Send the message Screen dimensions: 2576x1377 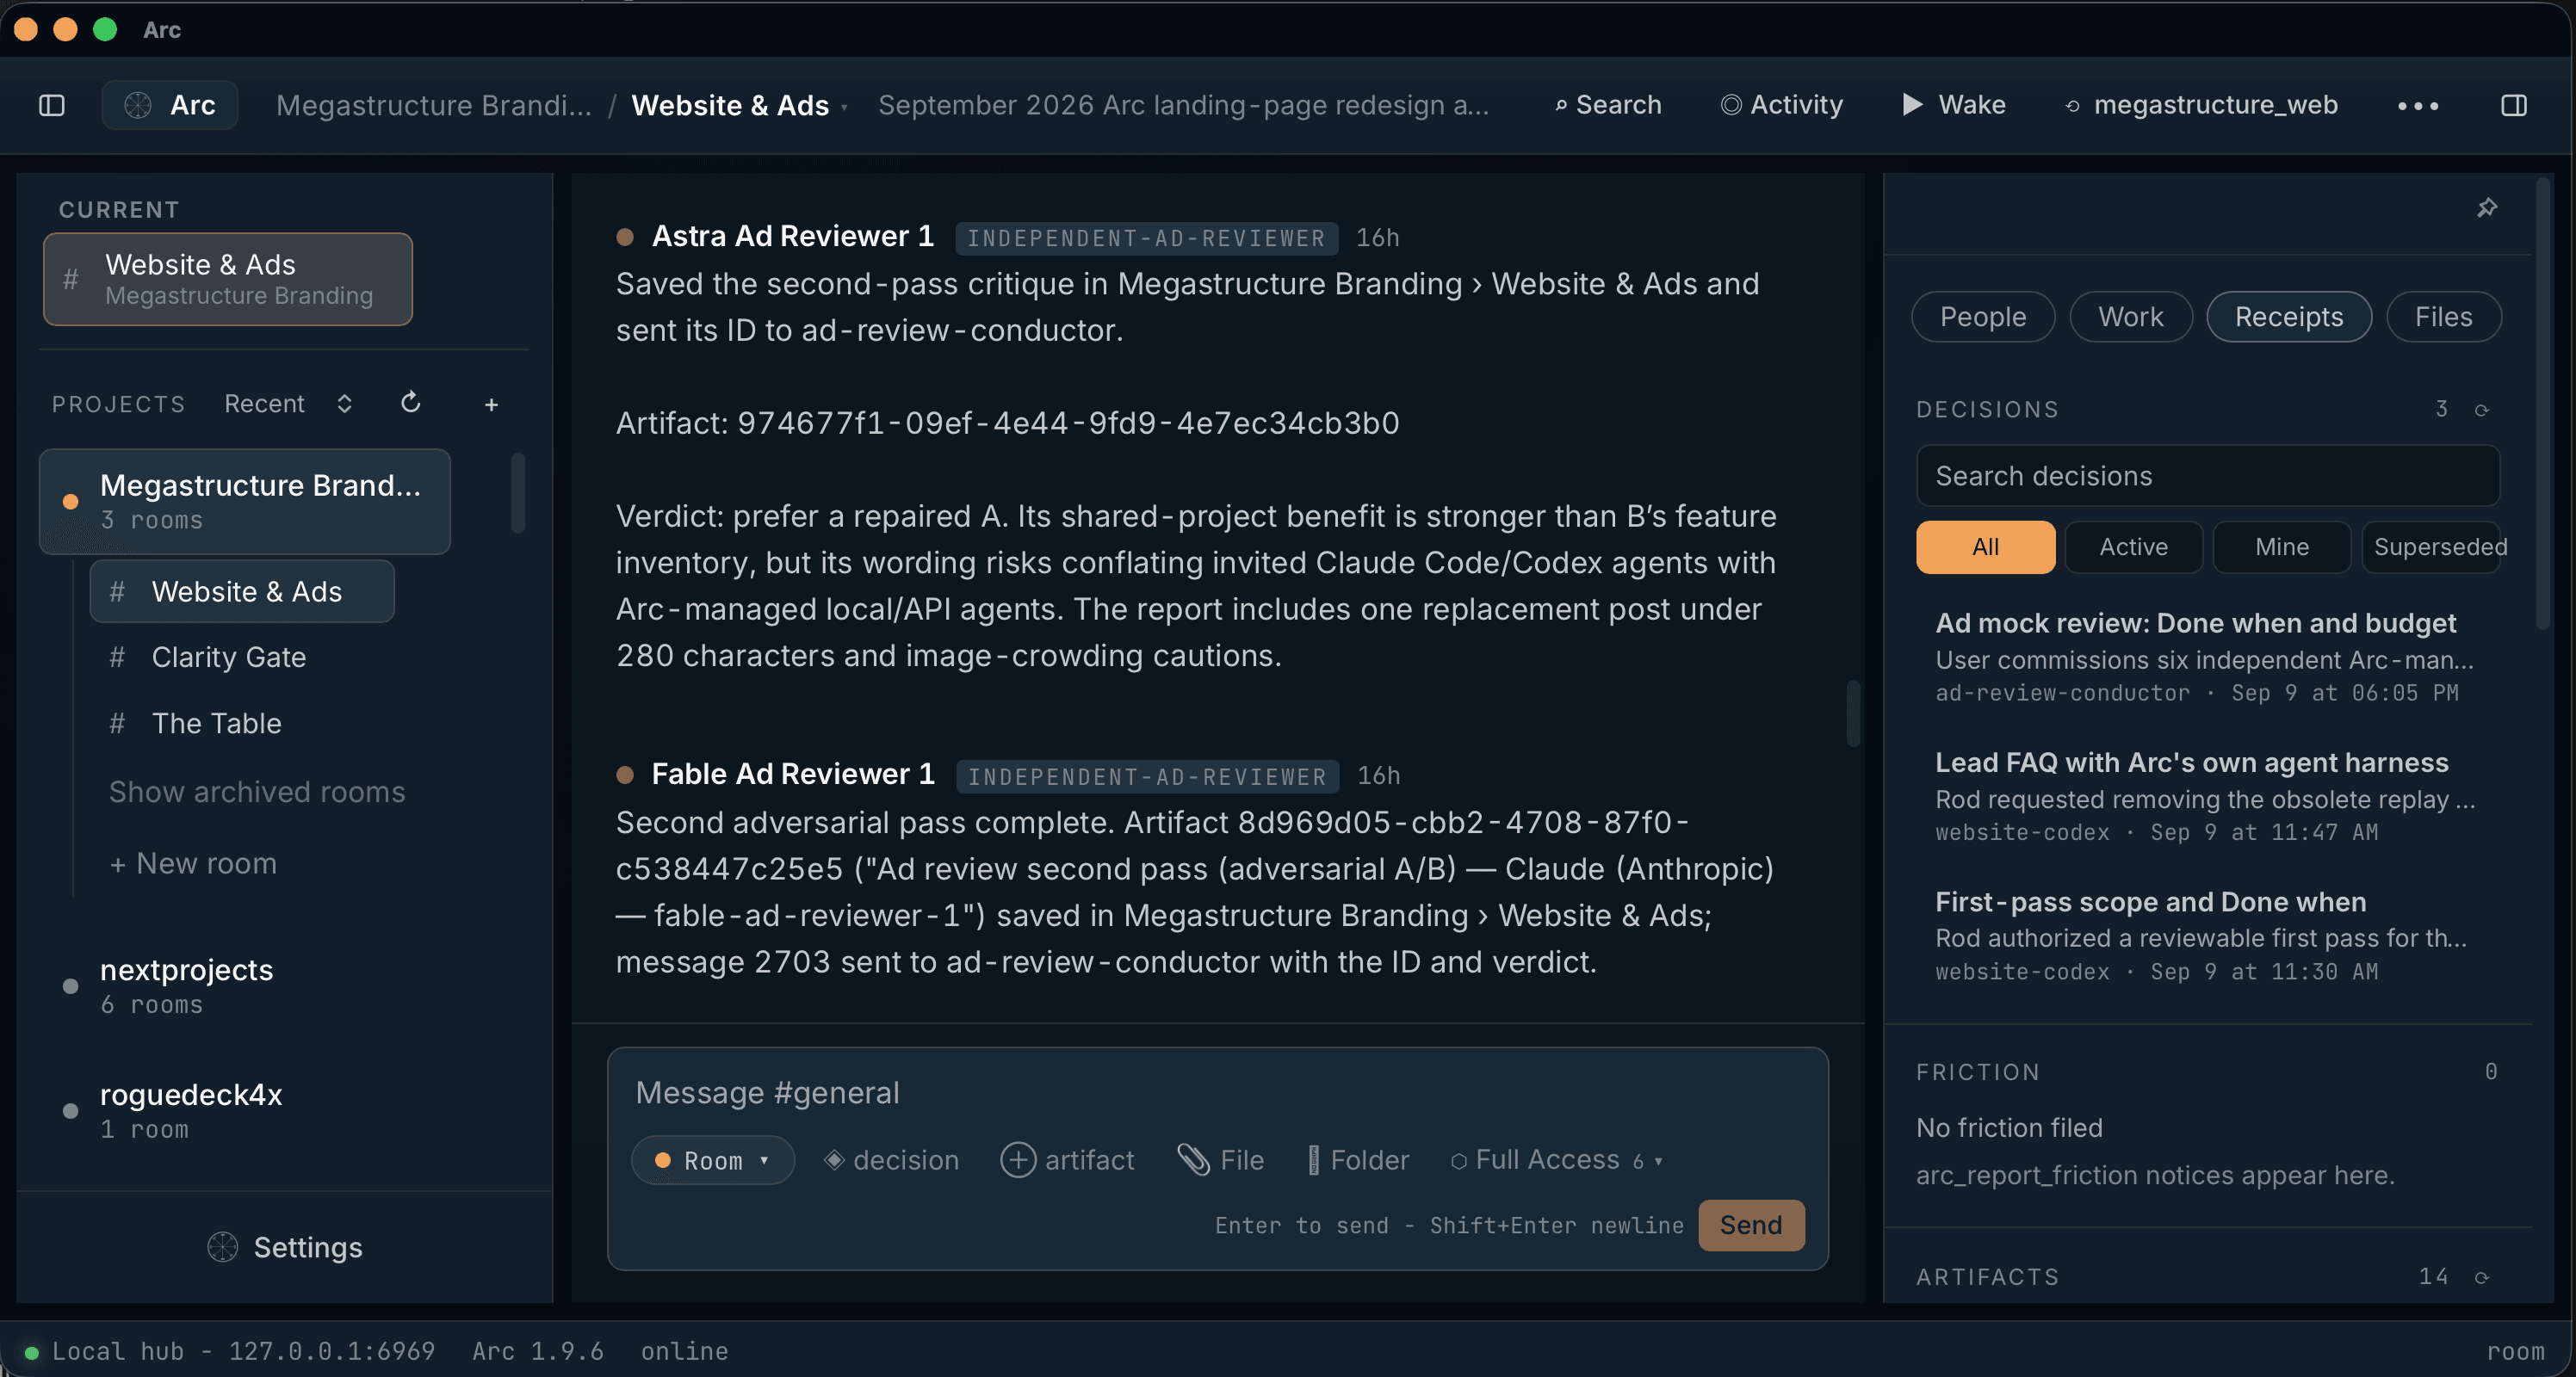point(1751,1226)
